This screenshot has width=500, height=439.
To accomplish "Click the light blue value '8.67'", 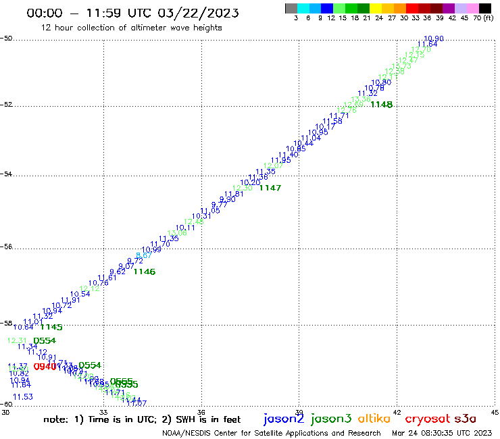I will point(143,255).
